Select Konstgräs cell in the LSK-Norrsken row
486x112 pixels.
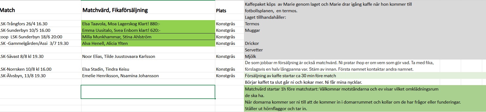click(225, 69)
